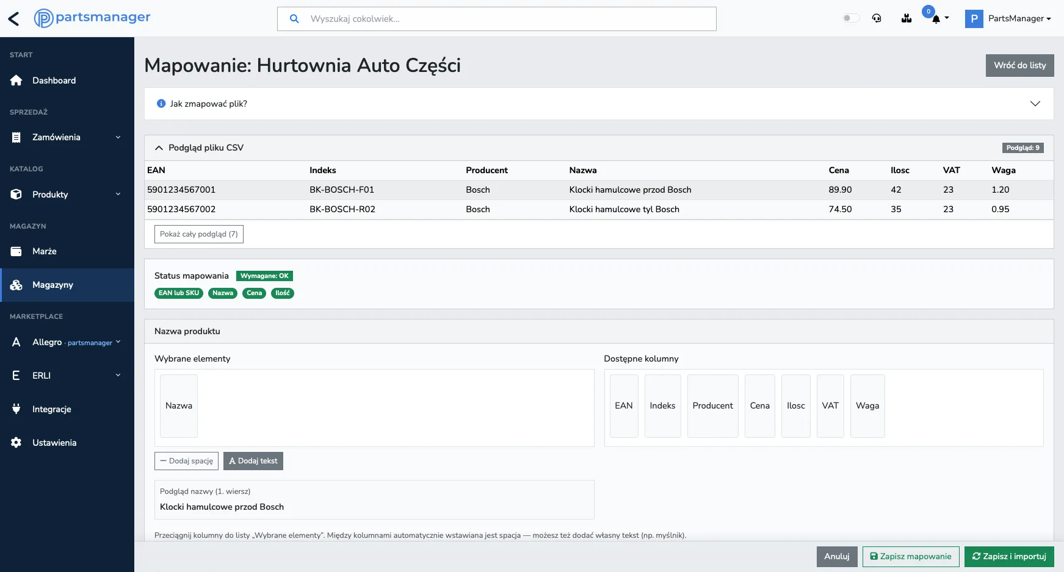
Task: Collapse the Podgląd pliku CSV panel
Action: (x=159, y=148)
